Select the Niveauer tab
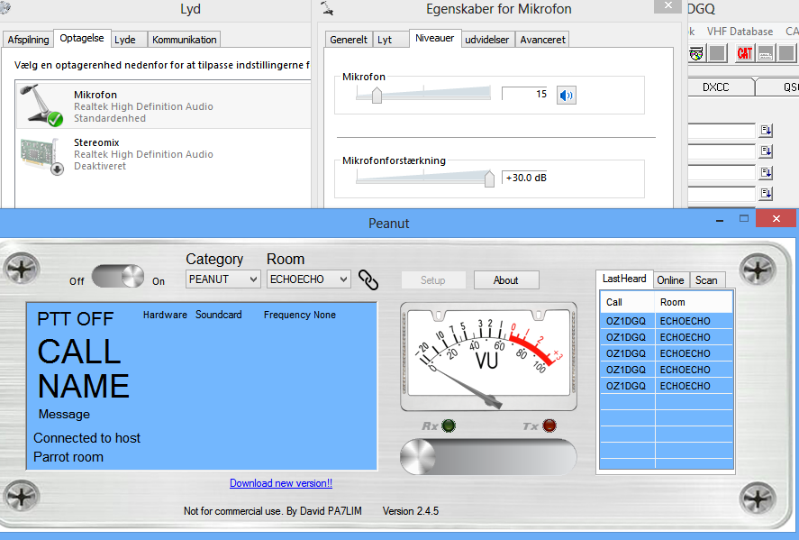This screenshot has height=540, width=799. click(x=435, y=38)
